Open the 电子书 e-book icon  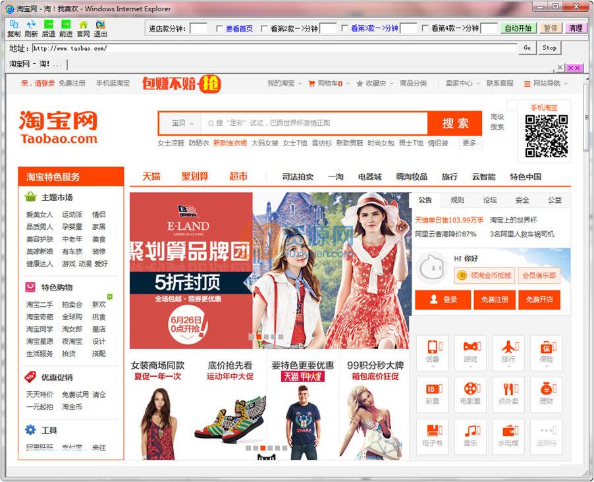(432, 437)
